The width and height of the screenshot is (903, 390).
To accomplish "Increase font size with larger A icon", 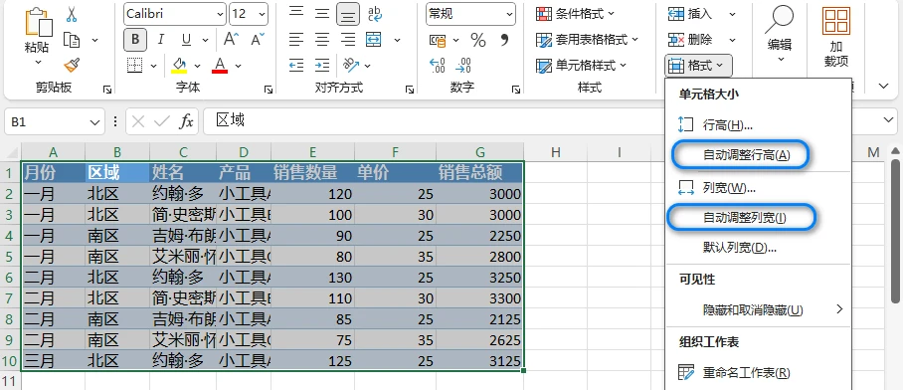I will 231,39.
